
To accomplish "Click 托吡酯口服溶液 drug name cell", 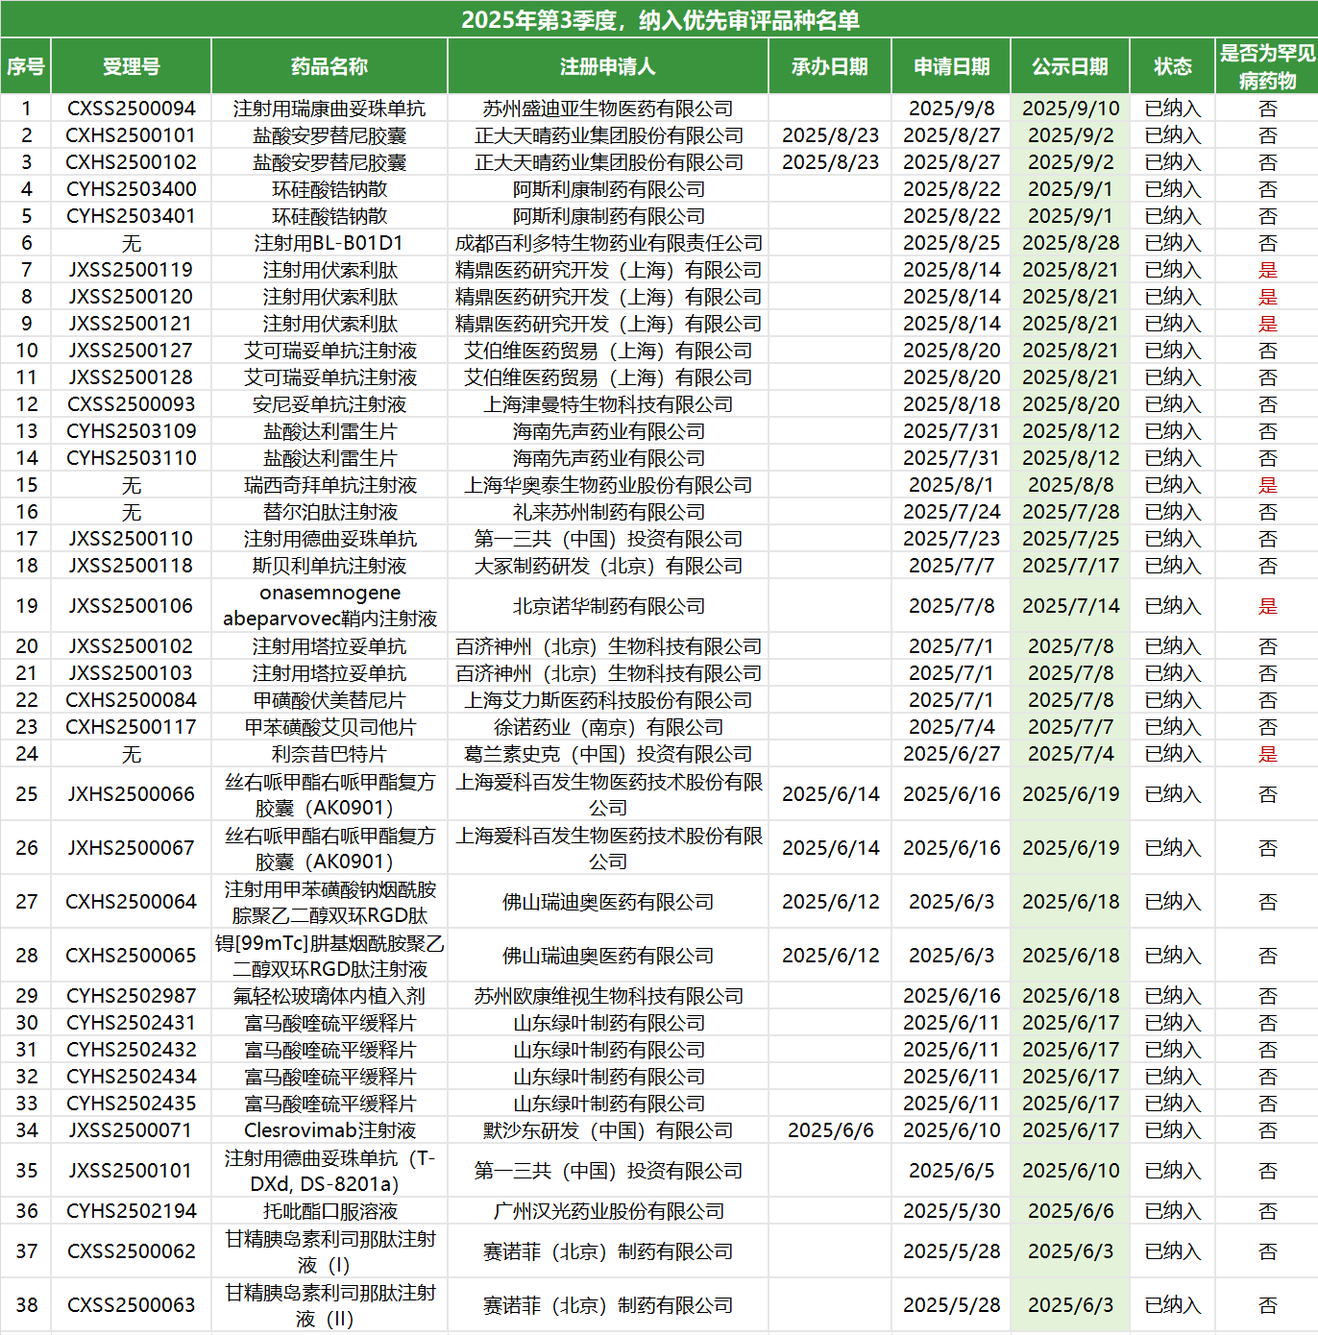I will (329, 1211).
